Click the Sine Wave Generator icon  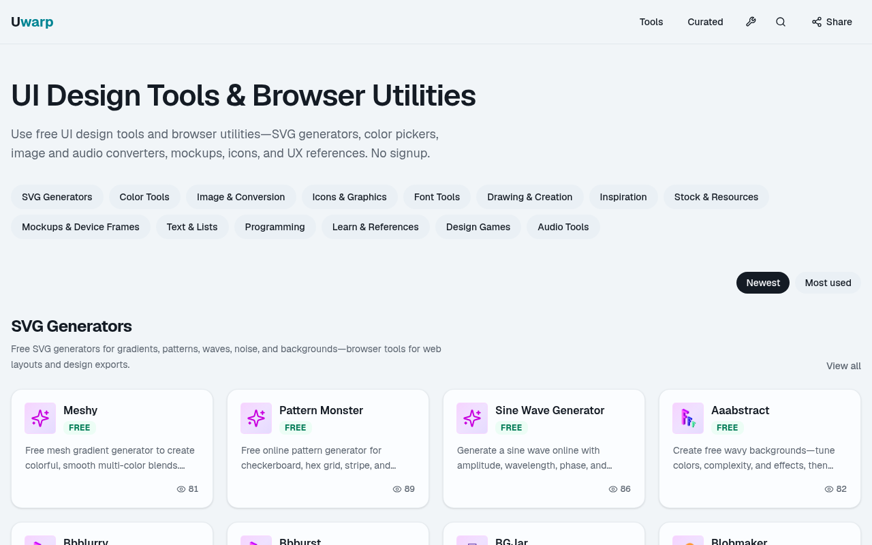(472, 418)
